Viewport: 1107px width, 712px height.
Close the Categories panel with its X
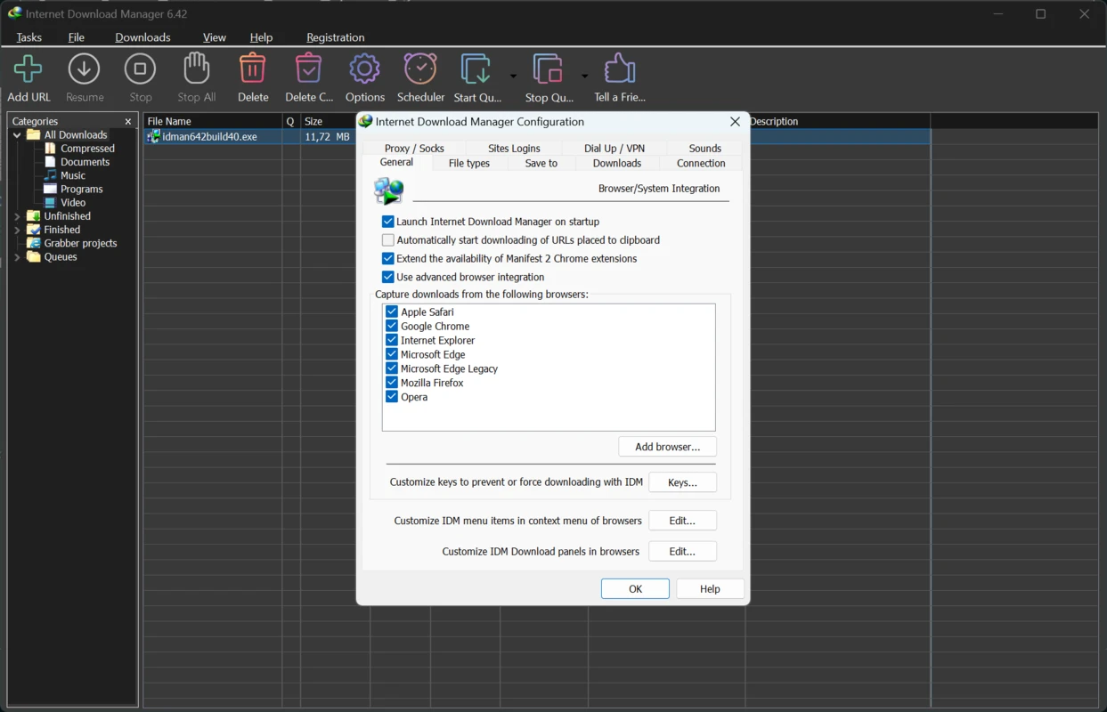[x=128, y=121]
